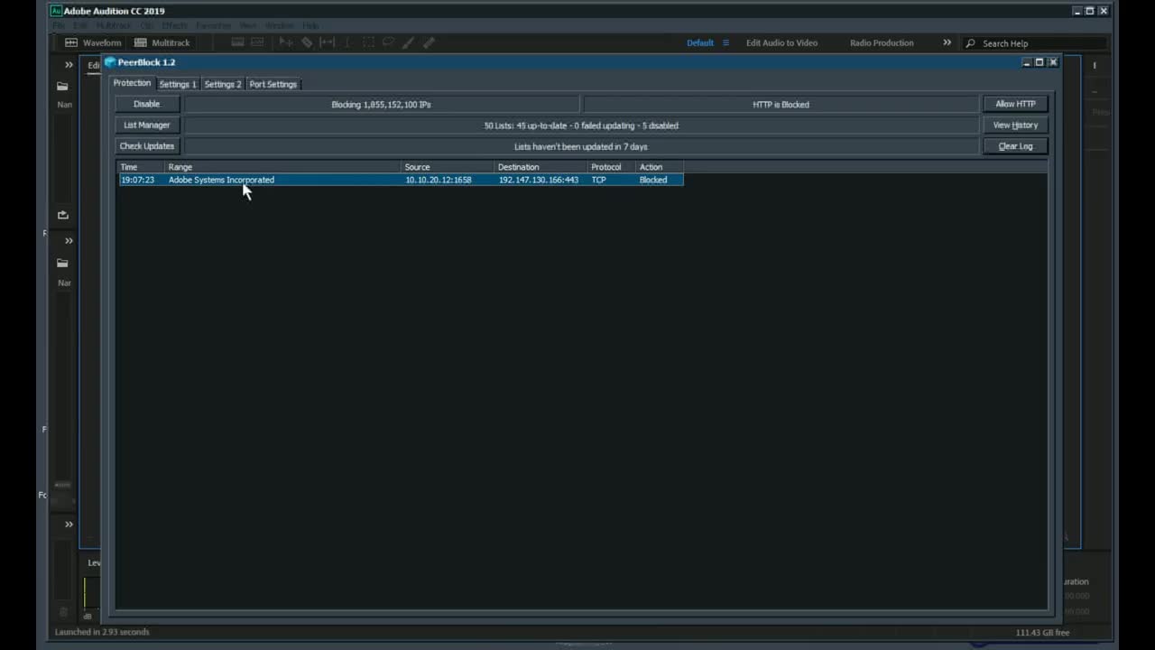Click the 19:07:23 time cell
Image resolution: width=1155 pixels, height=650 pixels.
pyautogui.click(x=137, y=180)
